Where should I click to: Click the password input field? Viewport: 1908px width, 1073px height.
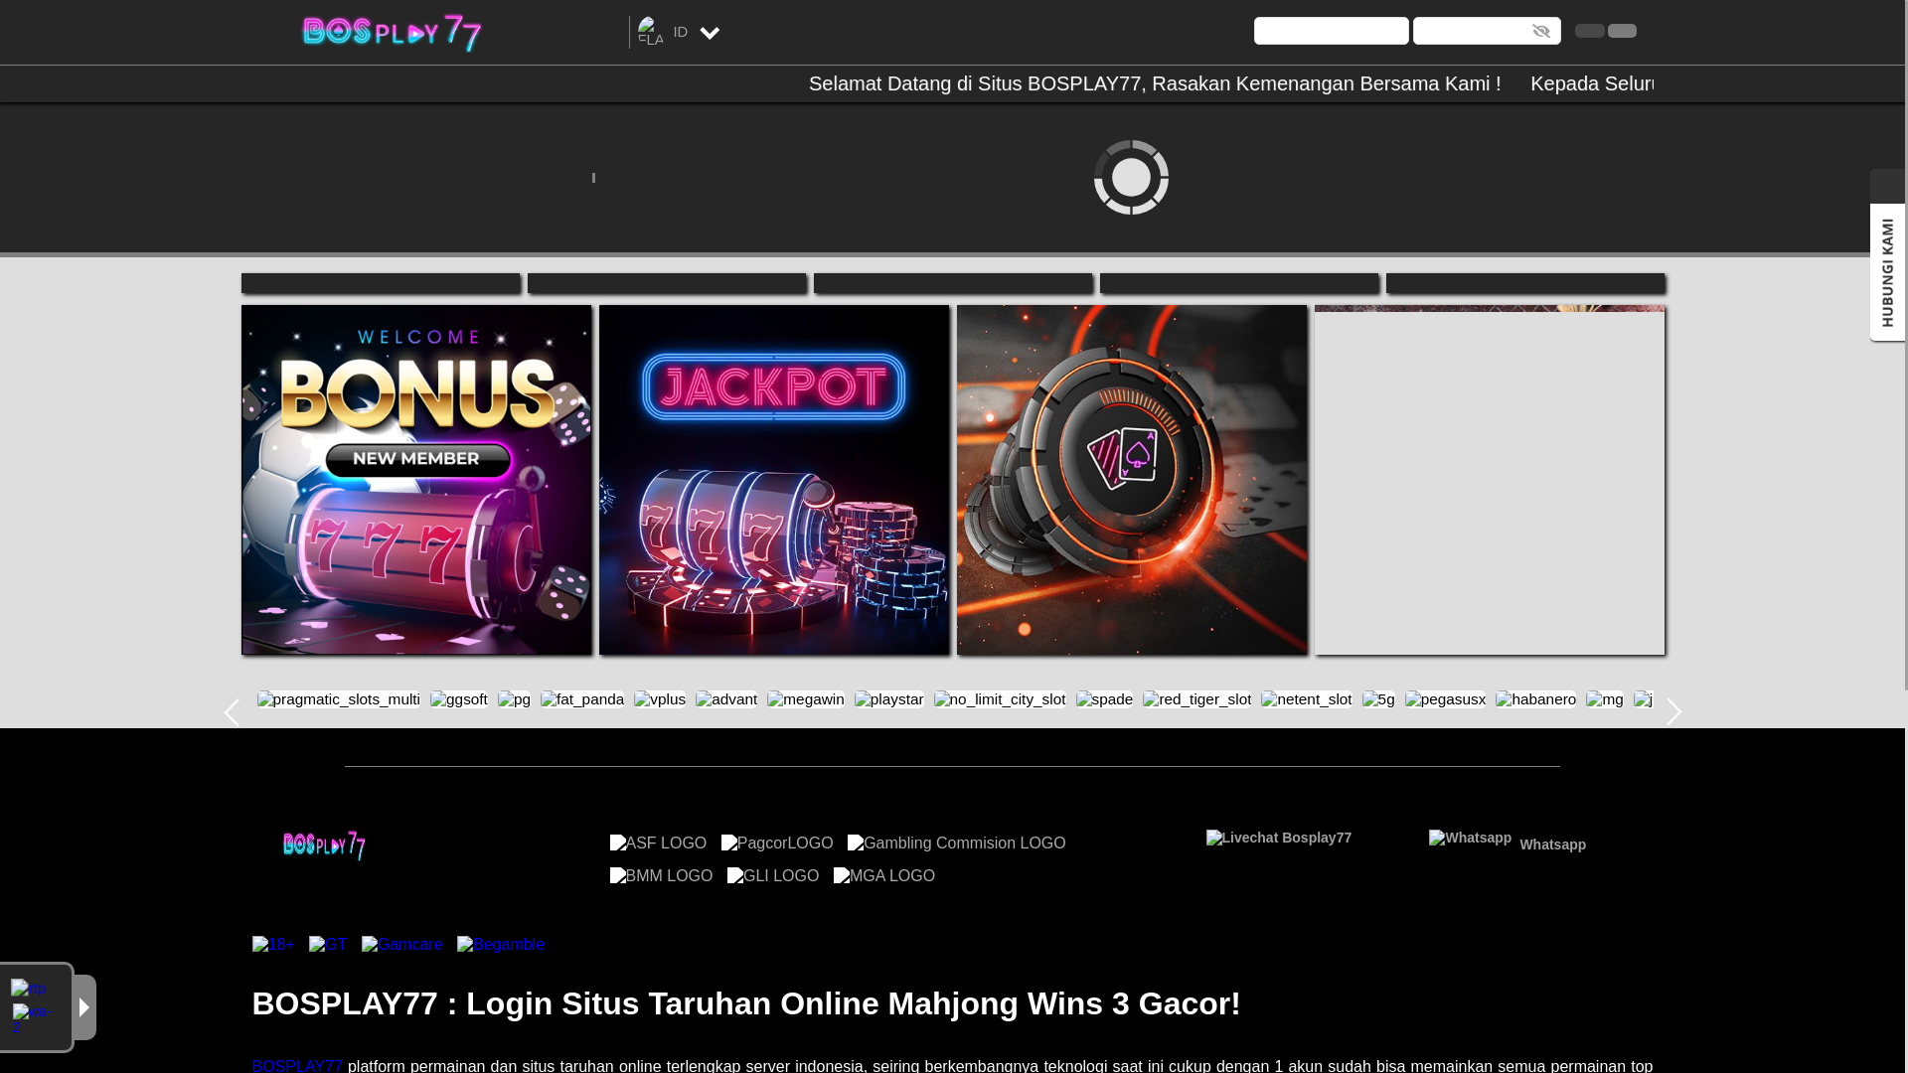pos(1471,31)
